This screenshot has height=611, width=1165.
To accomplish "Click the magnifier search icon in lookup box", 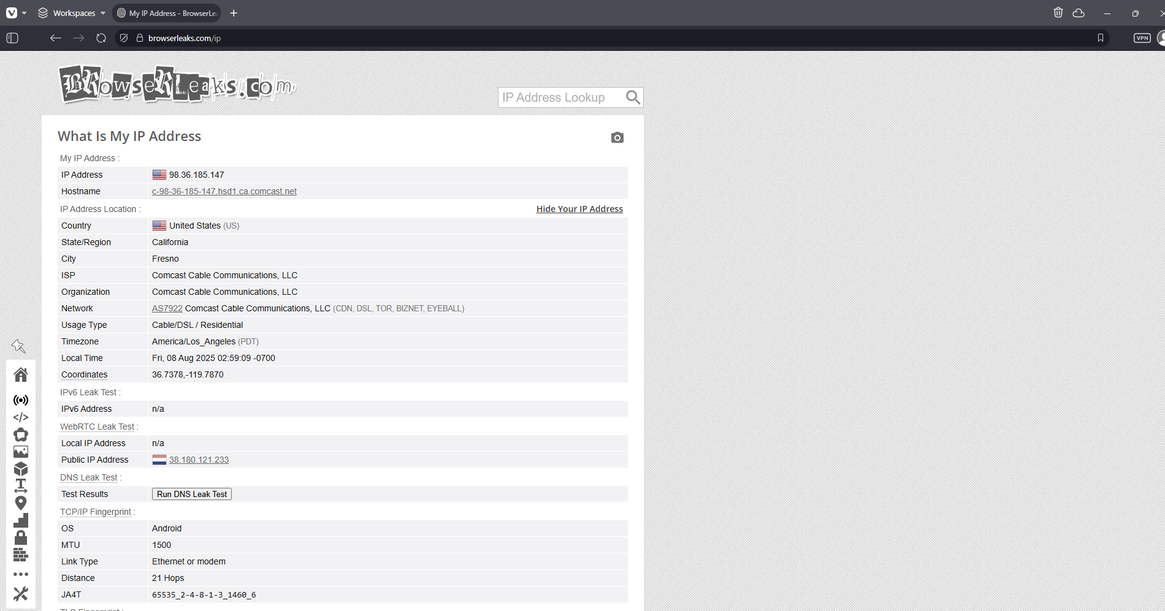I will pyautogui.click(x=633, y=97).
